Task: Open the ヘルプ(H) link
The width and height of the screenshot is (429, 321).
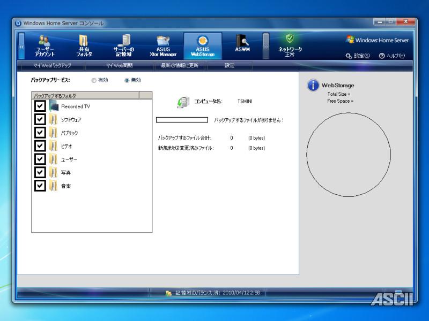Action: pos(392,56)
